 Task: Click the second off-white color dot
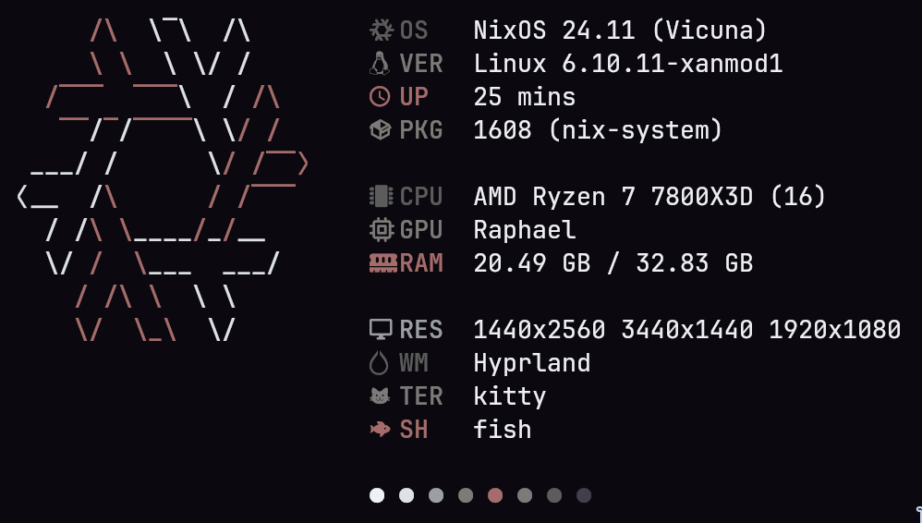click(406, 495)
